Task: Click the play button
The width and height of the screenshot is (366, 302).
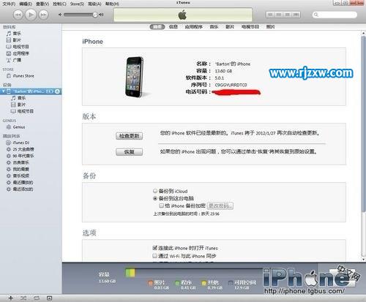Action: (x=31, y=15)
